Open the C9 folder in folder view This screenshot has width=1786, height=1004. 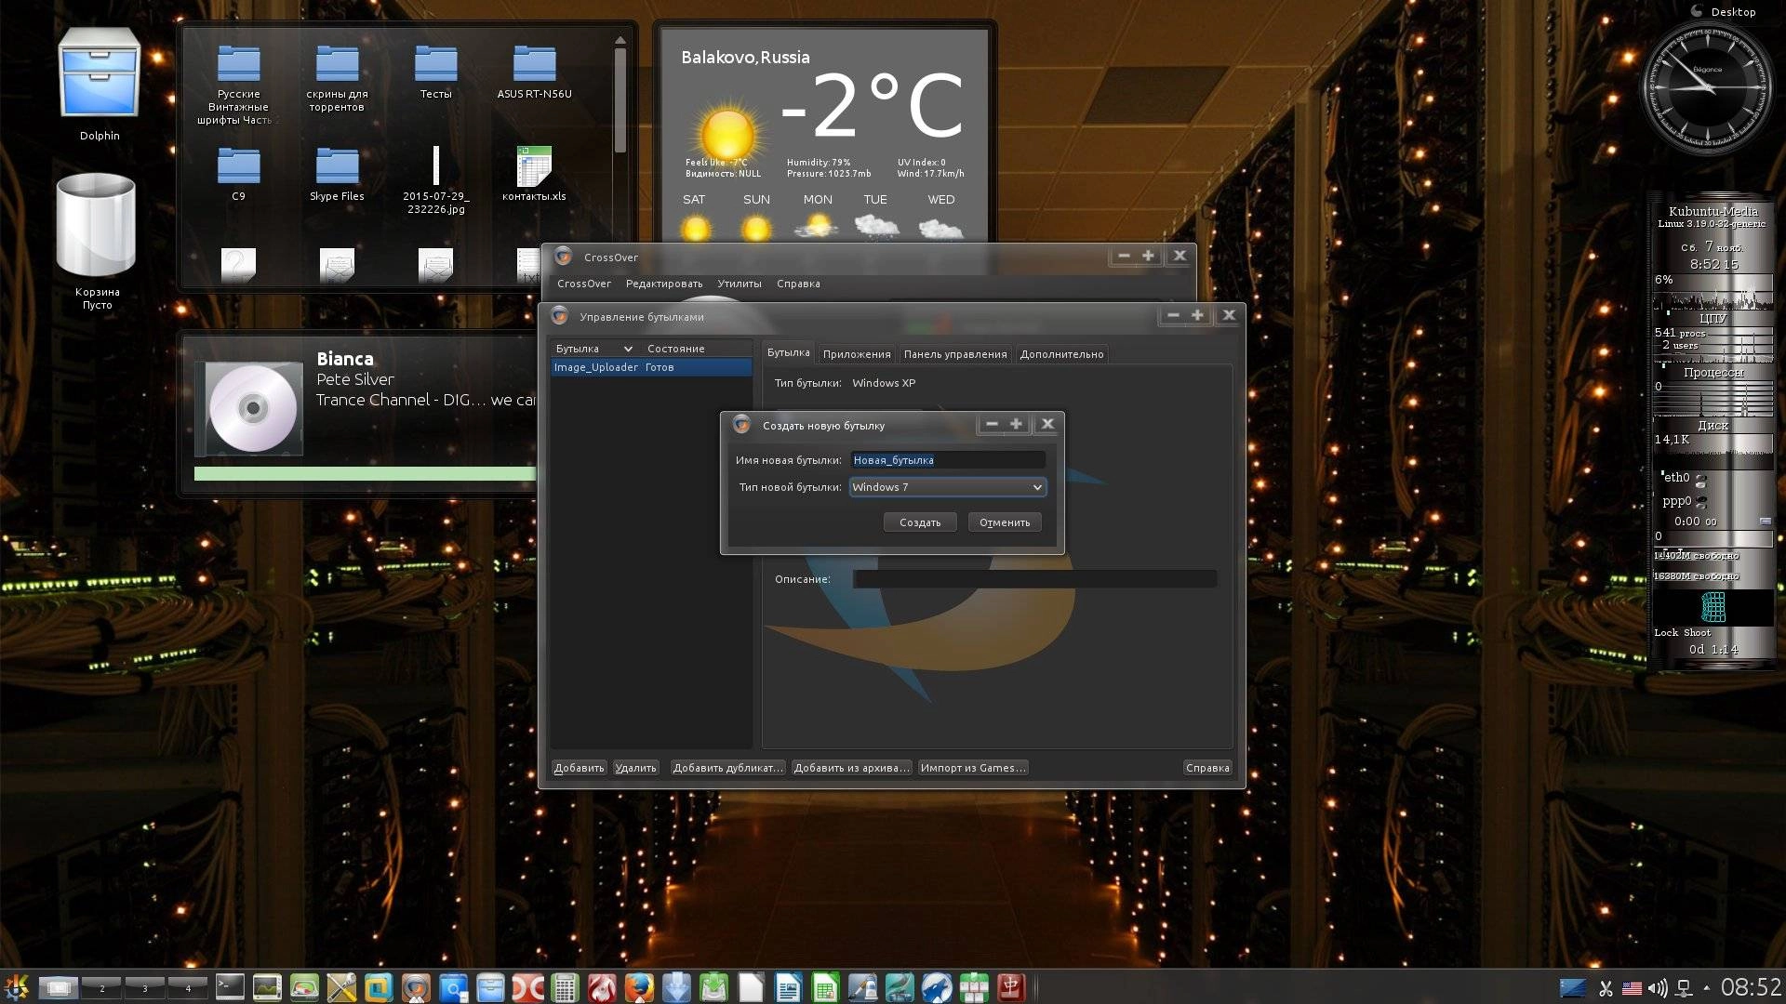[x=238, y=174]
